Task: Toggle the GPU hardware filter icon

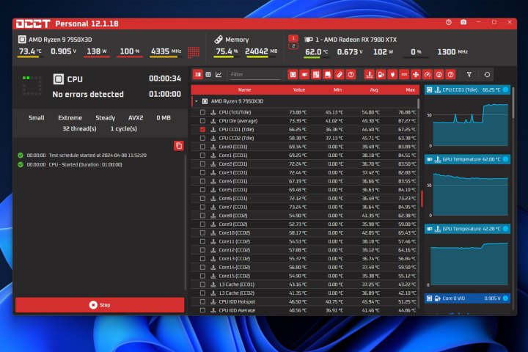Action: [x=304, y=75]
